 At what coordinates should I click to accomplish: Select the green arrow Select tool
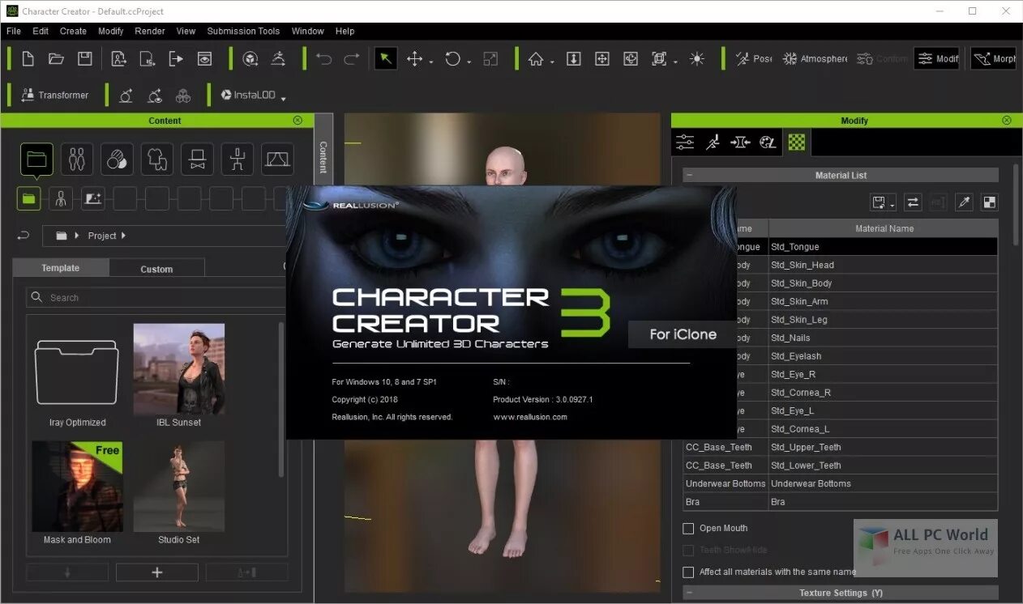386,58
